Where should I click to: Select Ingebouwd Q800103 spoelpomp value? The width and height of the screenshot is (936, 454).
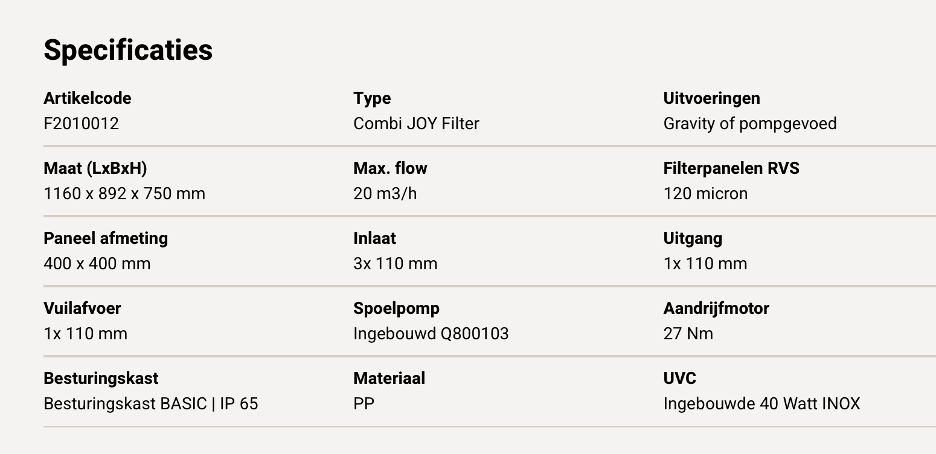tap(431, 334)
